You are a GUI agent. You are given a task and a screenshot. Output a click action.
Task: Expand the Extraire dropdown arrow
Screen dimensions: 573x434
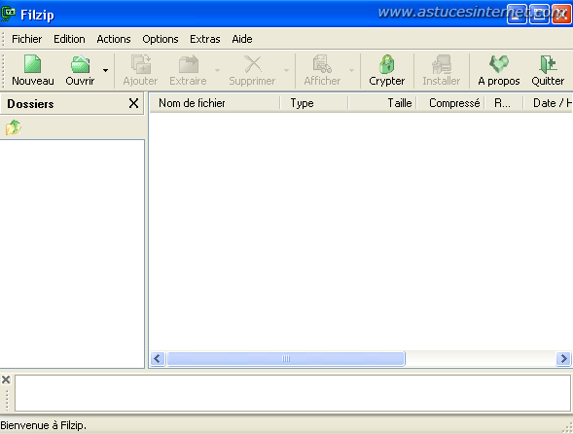point(217,71)
